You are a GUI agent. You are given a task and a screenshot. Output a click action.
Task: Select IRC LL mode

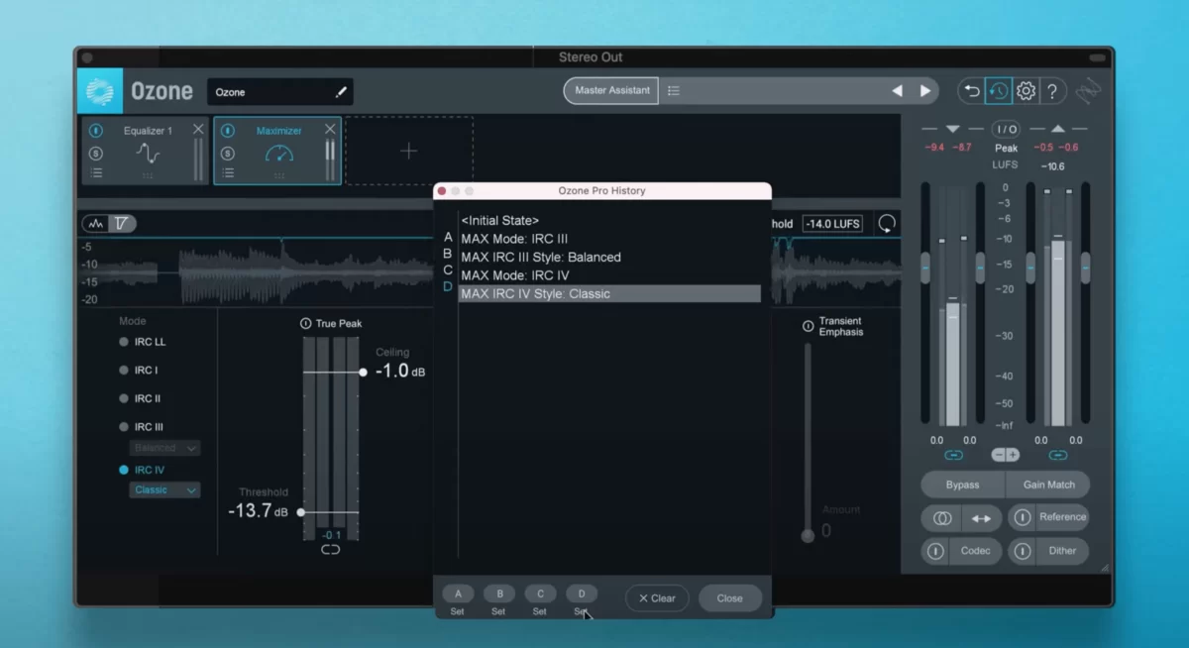click(x=124, y=342)
